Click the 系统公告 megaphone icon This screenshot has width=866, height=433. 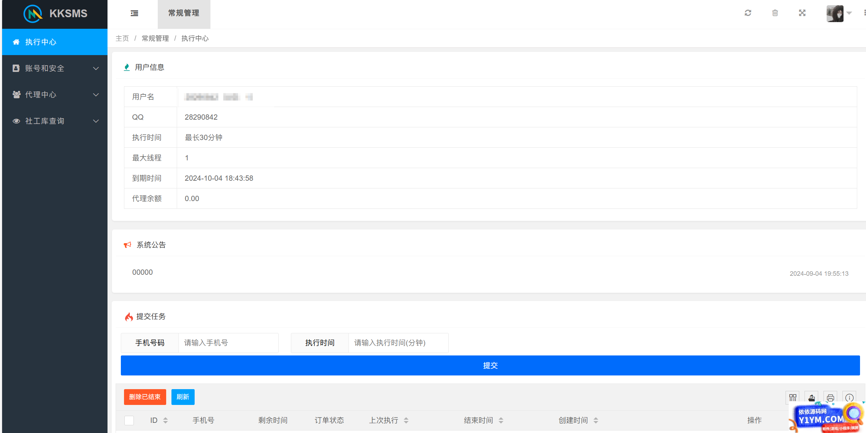point(128,245)
